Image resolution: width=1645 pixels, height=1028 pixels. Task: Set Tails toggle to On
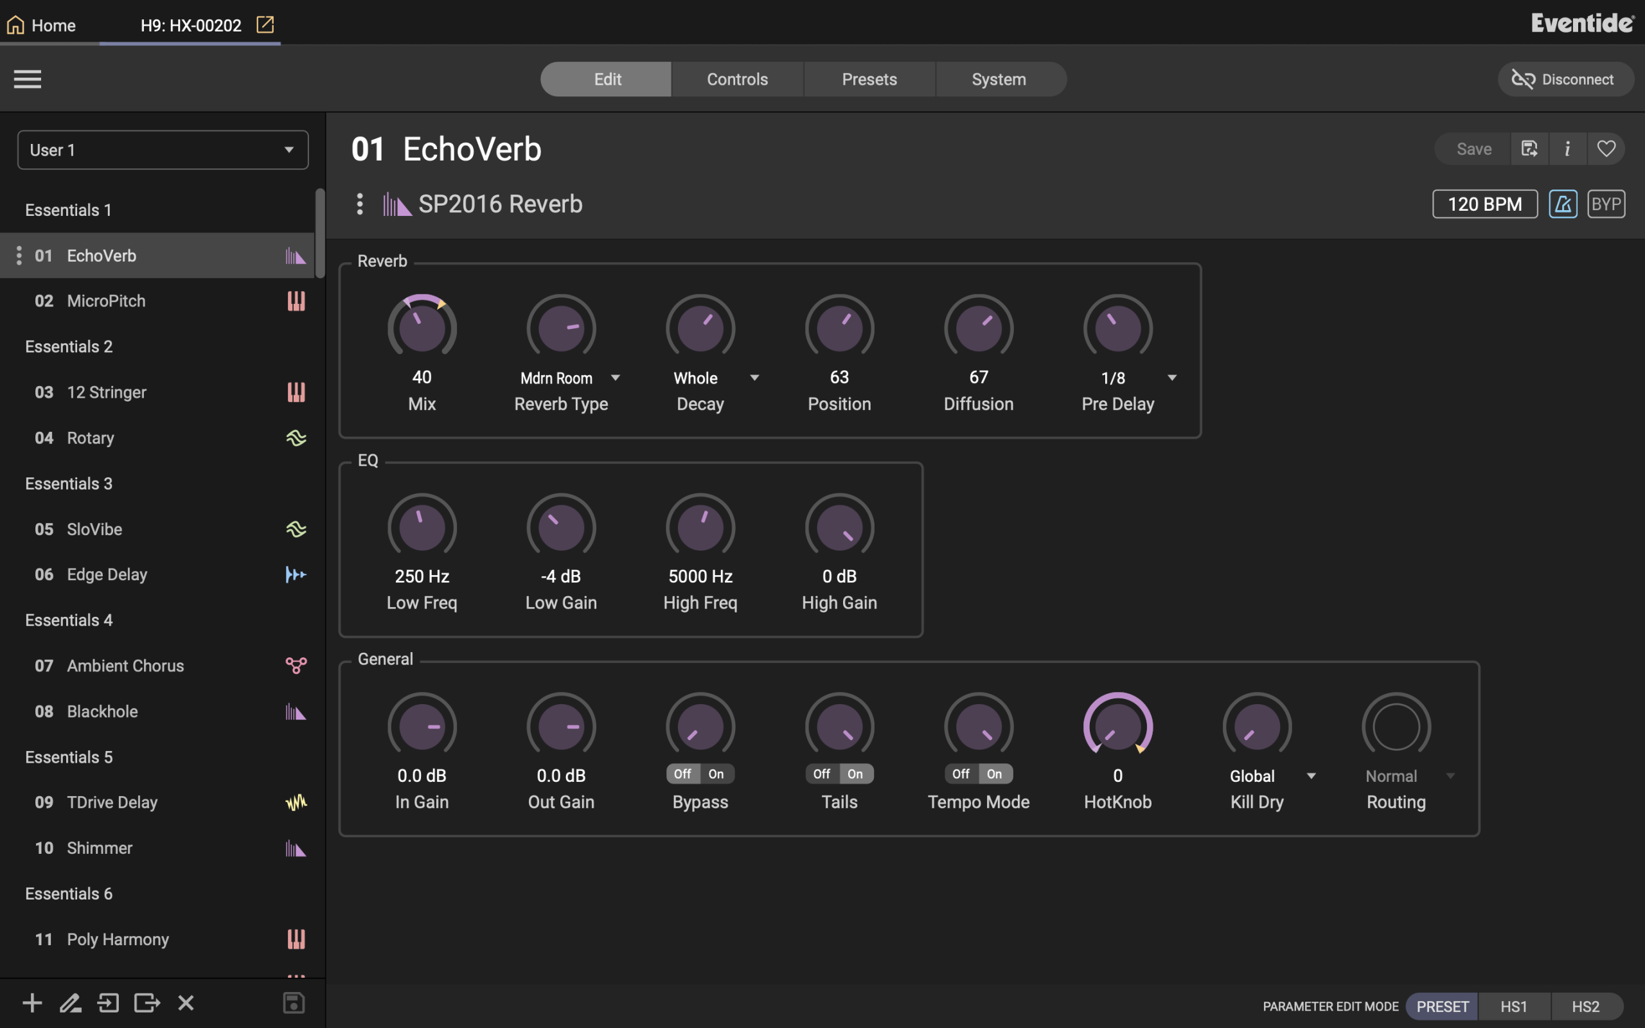[856, 774]
